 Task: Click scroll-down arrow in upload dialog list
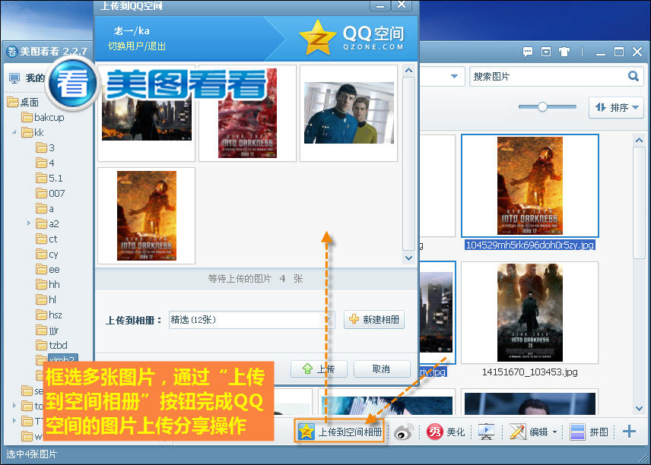pyautogui.click(x=408, y=258)
